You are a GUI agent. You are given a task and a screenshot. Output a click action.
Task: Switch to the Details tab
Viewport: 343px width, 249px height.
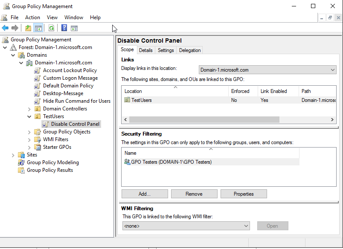click(x=145, y=50)
